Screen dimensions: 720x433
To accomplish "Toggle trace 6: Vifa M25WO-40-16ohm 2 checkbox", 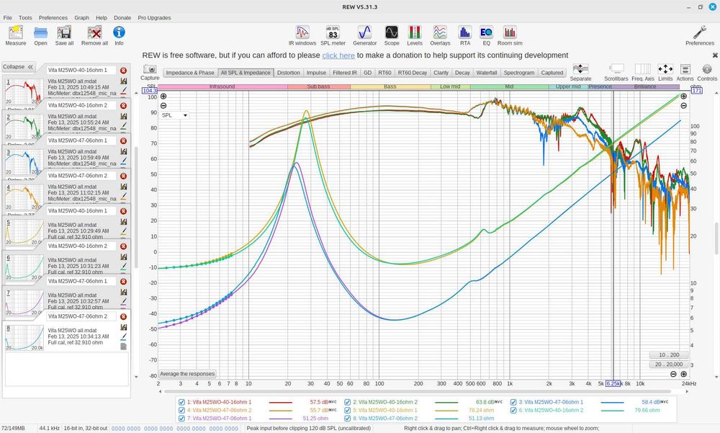I will tap(513, 411).
